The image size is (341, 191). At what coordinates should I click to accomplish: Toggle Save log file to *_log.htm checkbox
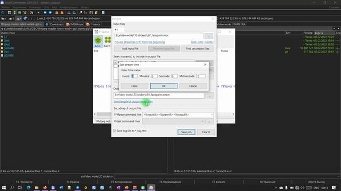point(115,131)
